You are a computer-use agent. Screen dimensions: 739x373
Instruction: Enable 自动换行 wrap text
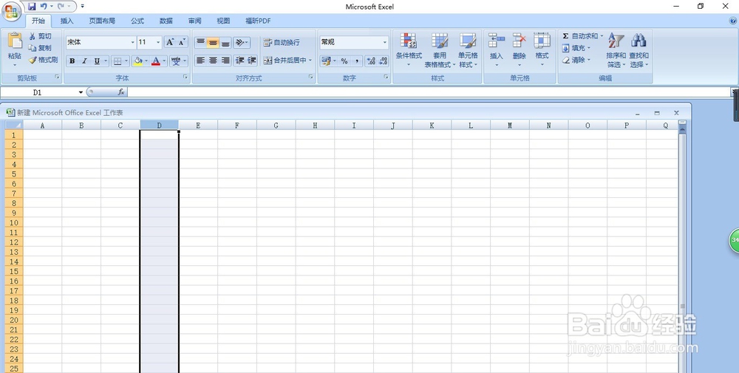pos(282,42)
